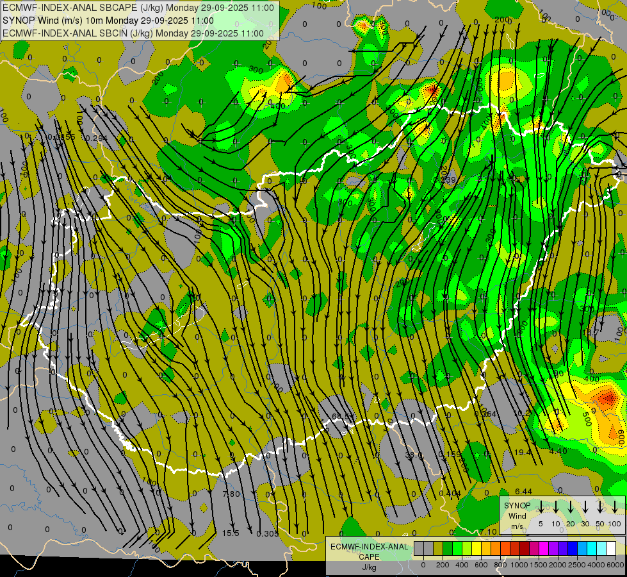Click the 2500 tick label on the colorbar
This screenshot has height=577, width=627.
pyautogui.click(x=576, y=565)
